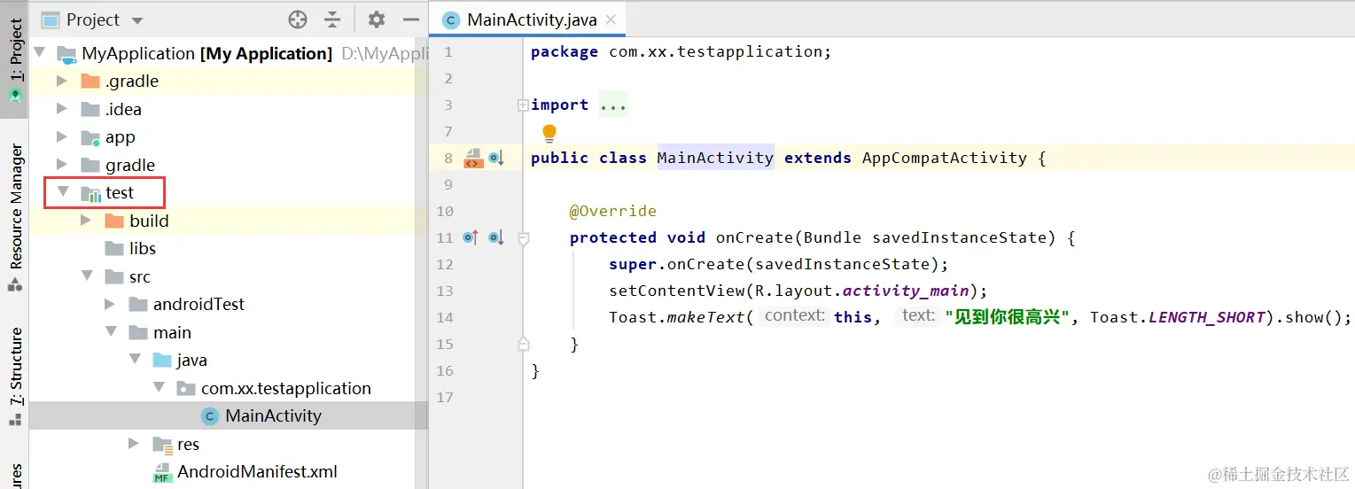Fold onCreate method at line 11 marker
1355x489 pixels.
tap(523, 237)
